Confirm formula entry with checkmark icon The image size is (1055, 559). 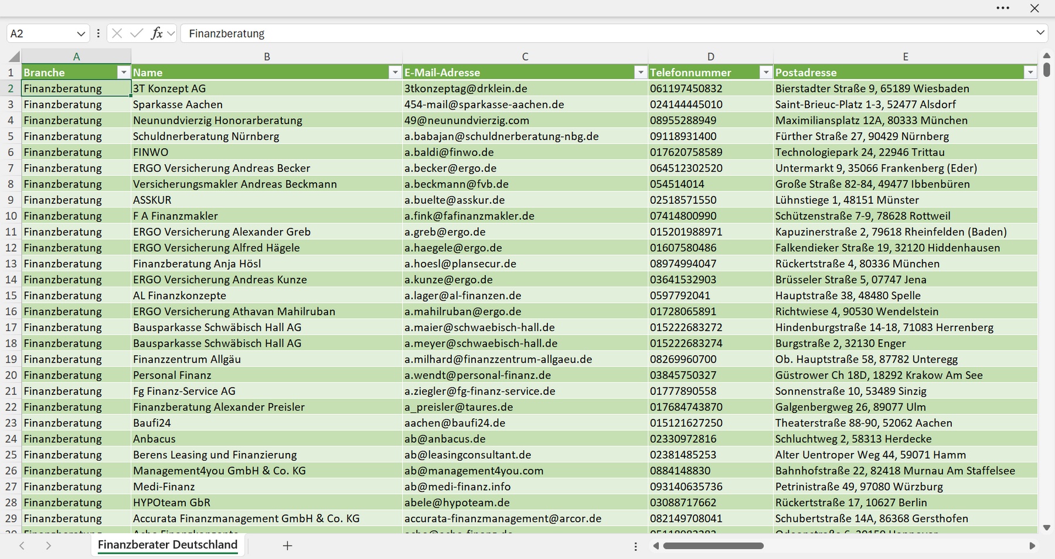(x=137, y=33)
